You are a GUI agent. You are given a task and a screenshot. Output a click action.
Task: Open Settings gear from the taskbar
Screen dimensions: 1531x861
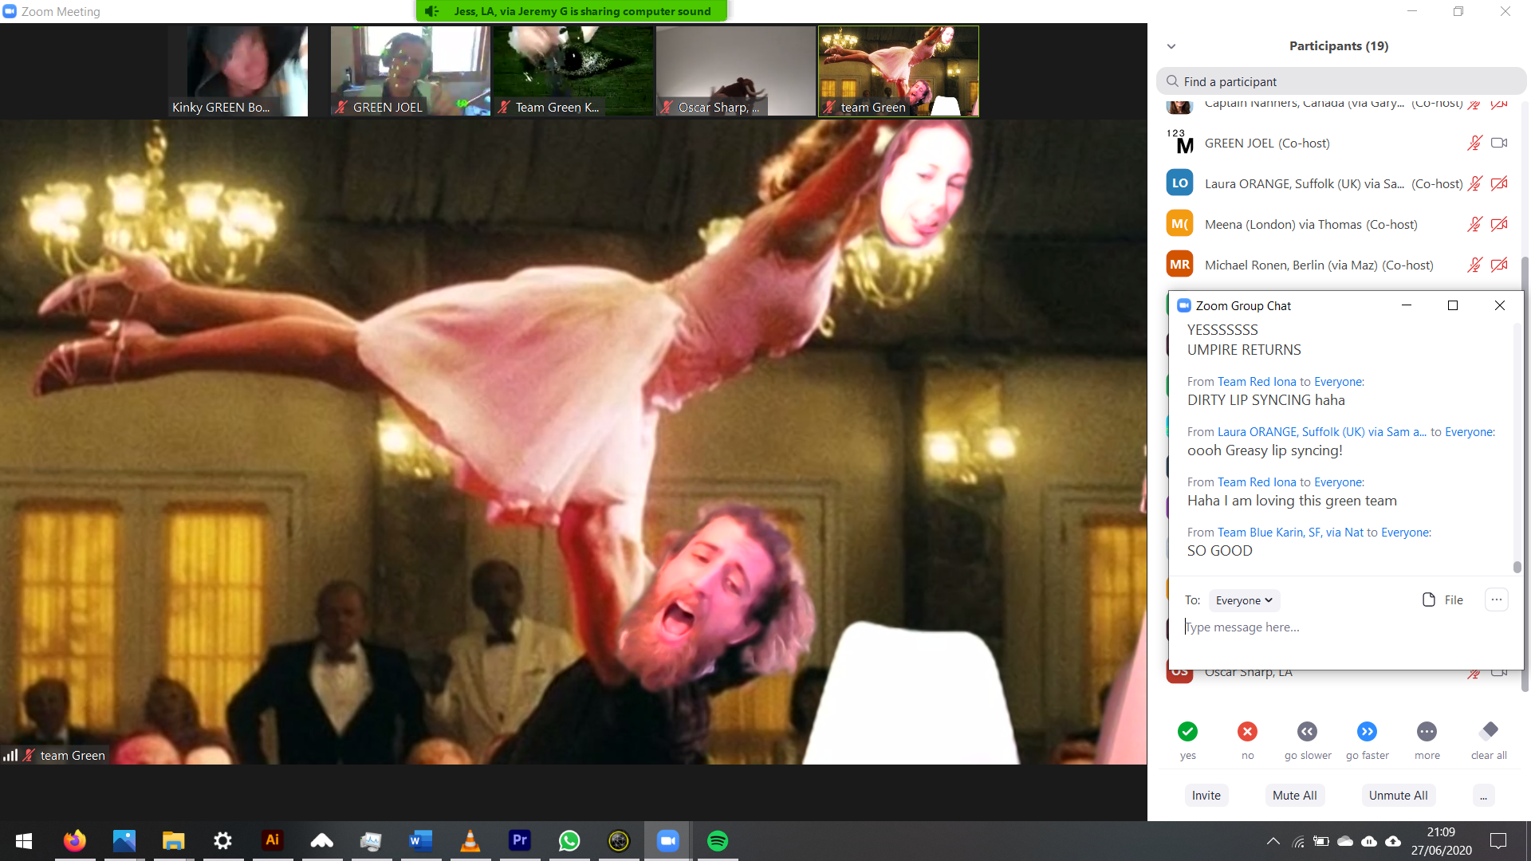pyautogui.click(x=222, y=841)
